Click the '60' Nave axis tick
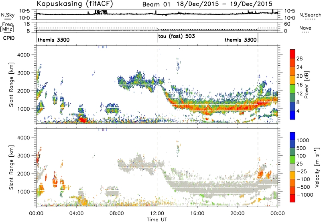Viewport: 321px width, 222px height. point(287,24)
